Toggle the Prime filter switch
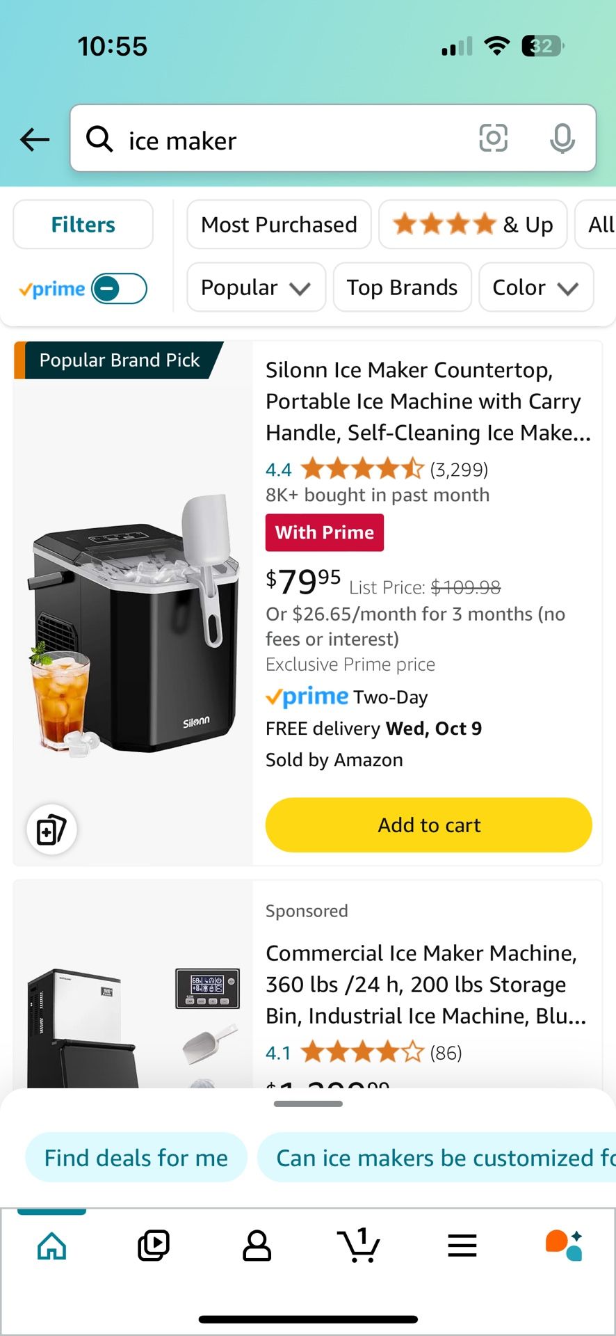Screen dimensions: 616x1336 (x=119, y=289)
